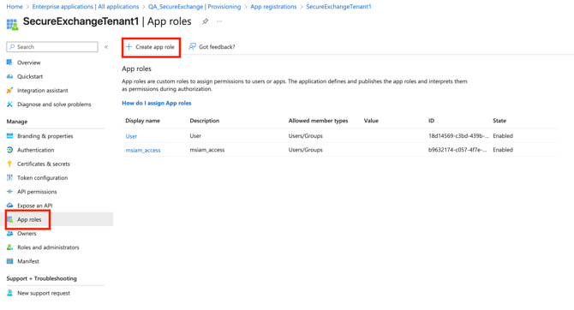Click Enabled state in msiam_access row
The height and width of the screenshot is (310, 574).
(x=503, y=150)
